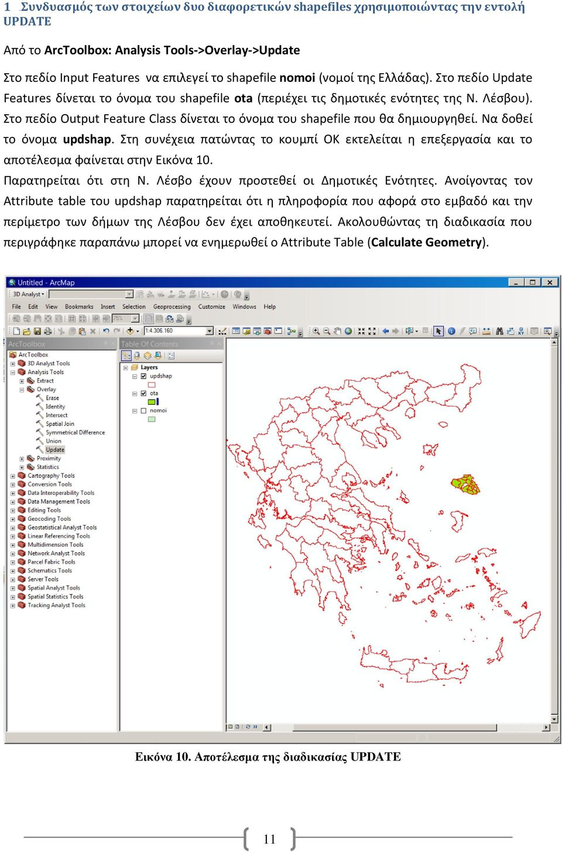This screenshot has height=853, width=562.
Task: Click the Fixed Zoom In arrows icon
Action: tap(361, 331)
